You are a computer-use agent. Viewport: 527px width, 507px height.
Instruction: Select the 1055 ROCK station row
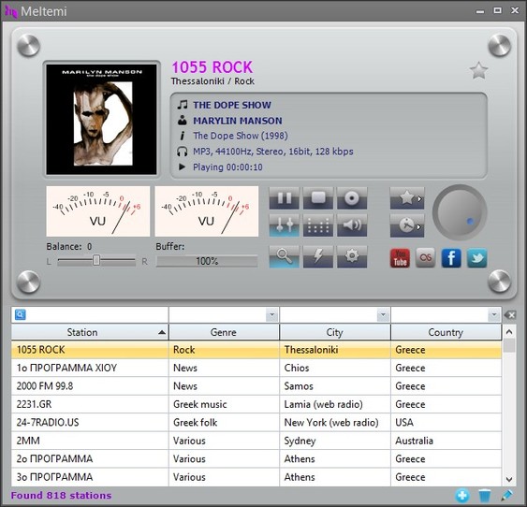click(x=256, y=350)
